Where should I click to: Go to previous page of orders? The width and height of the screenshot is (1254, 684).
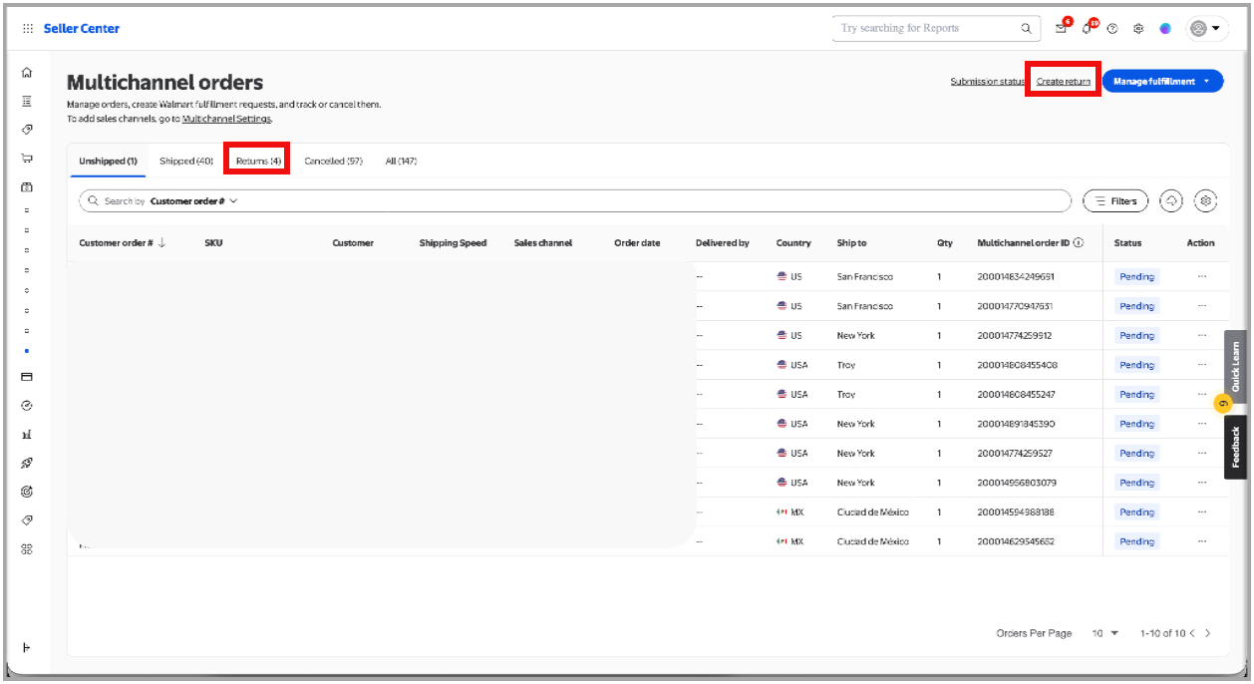1192,633
